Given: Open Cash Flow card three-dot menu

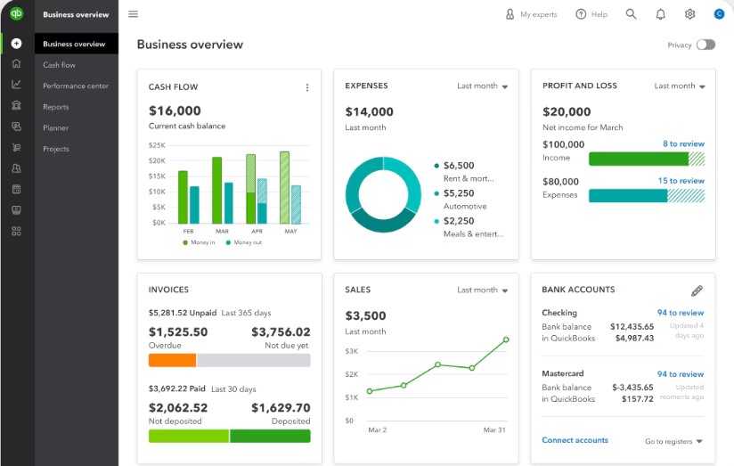Looking at the screenshot, I should pos(307,87).
